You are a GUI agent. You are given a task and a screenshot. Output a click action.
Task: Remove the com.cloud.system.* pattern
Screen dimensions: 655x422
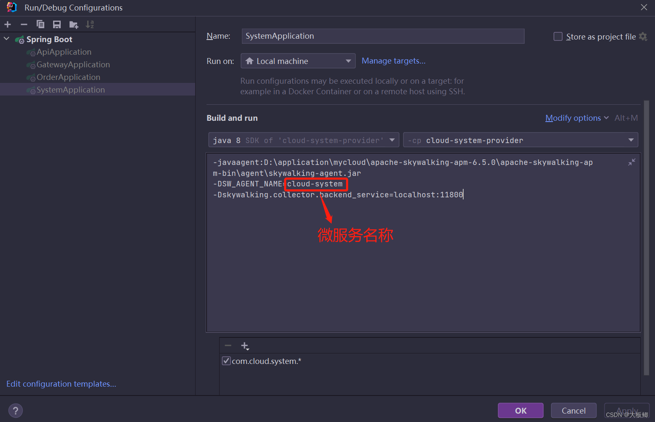tap(228, 345)
